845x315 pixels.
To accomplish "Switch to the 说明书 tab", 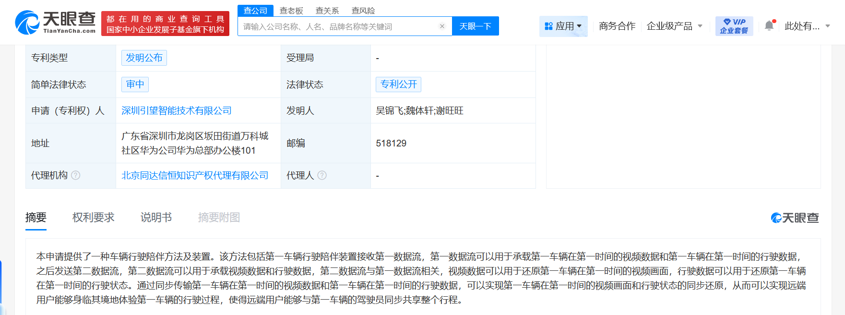I will (x=156, y=218).
